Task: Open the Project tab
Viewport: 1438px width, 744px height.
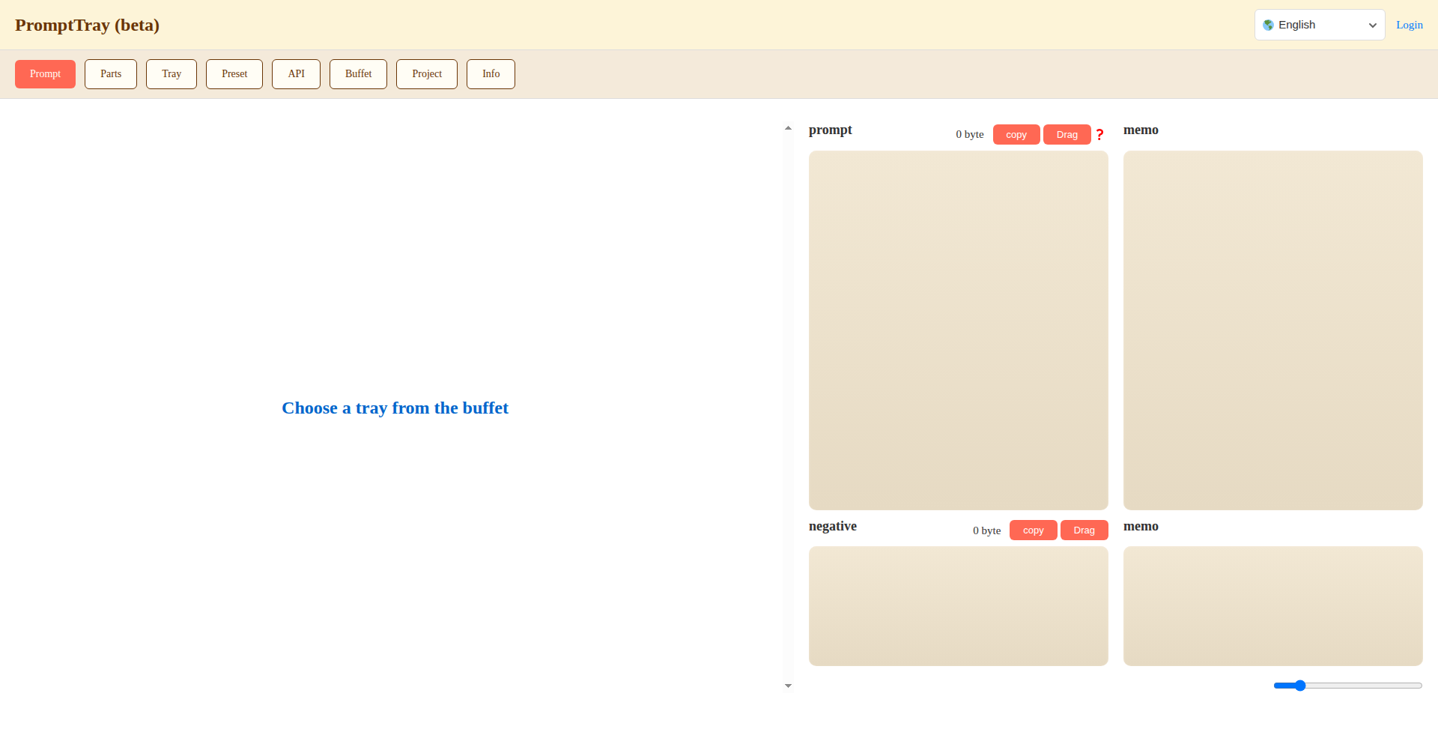Action: click(x=427, y=74)
